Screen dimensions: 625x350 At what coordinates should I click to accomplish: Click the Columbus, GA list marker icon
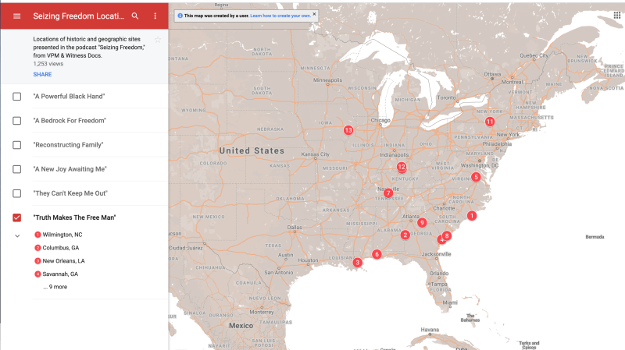(37, 248)
